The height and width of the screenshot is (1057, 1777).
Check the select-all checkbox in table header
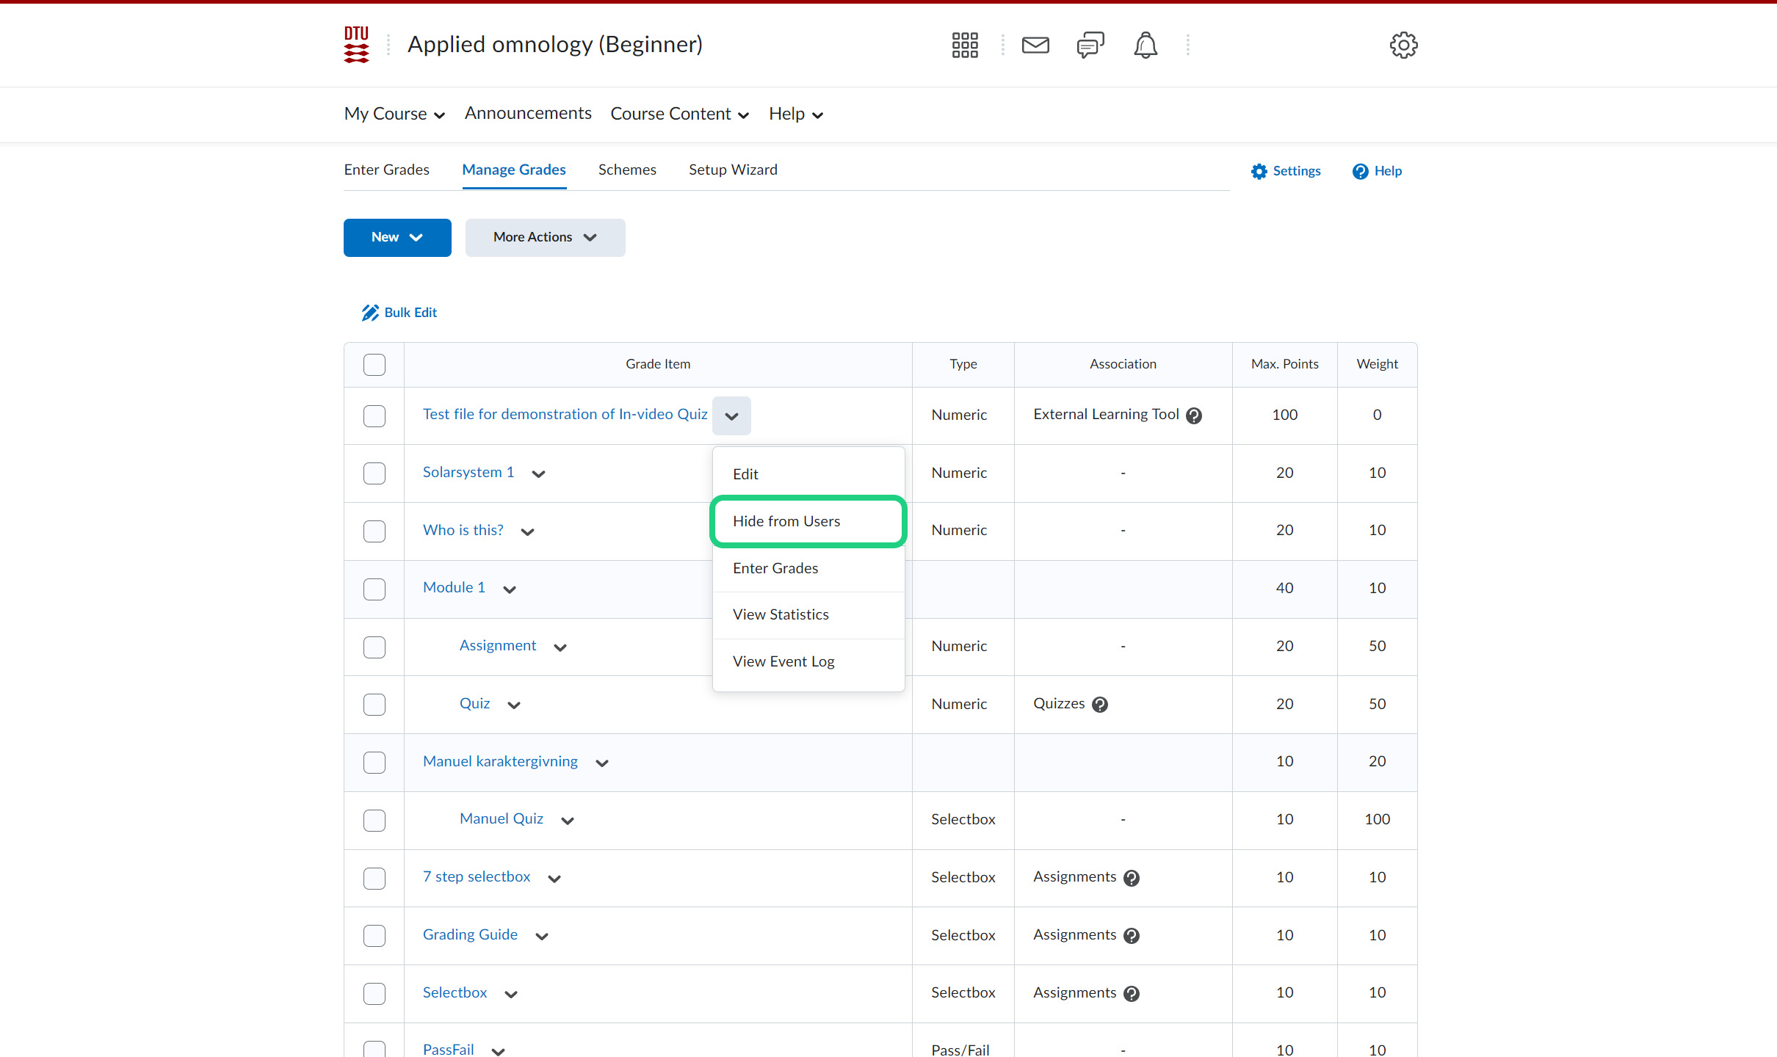coord(374,365)
